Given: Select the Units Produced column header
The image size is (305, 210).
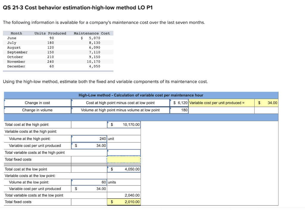Looking at the screenshot, I should tap(50, 33).
